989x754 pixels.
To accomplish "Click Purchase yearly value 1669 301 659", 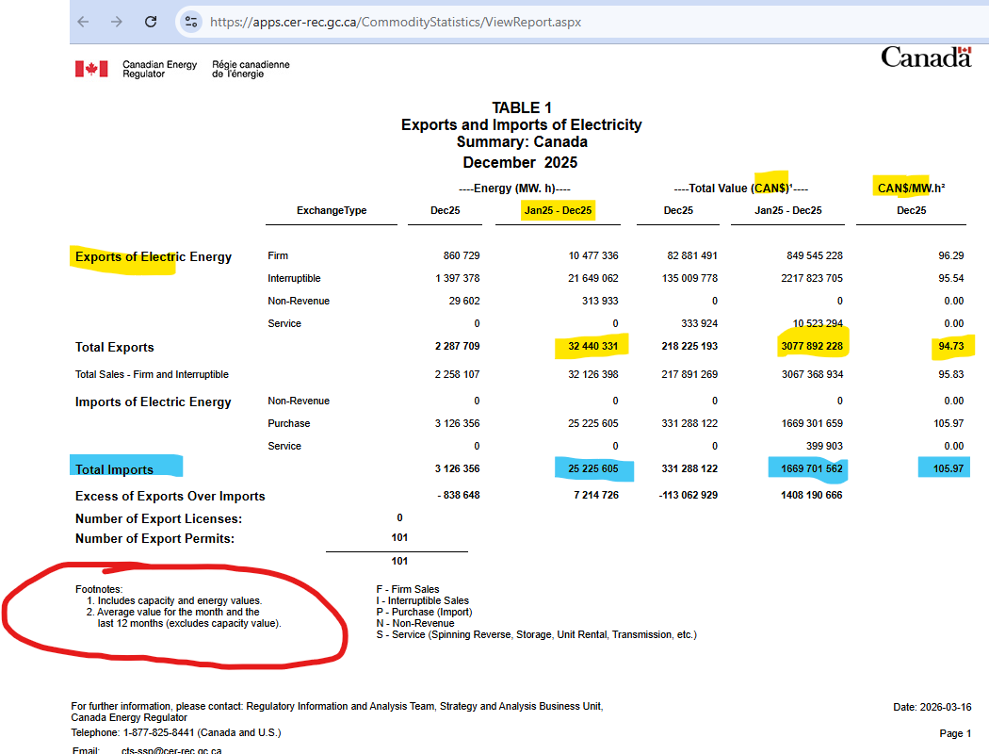I will 812,423.
